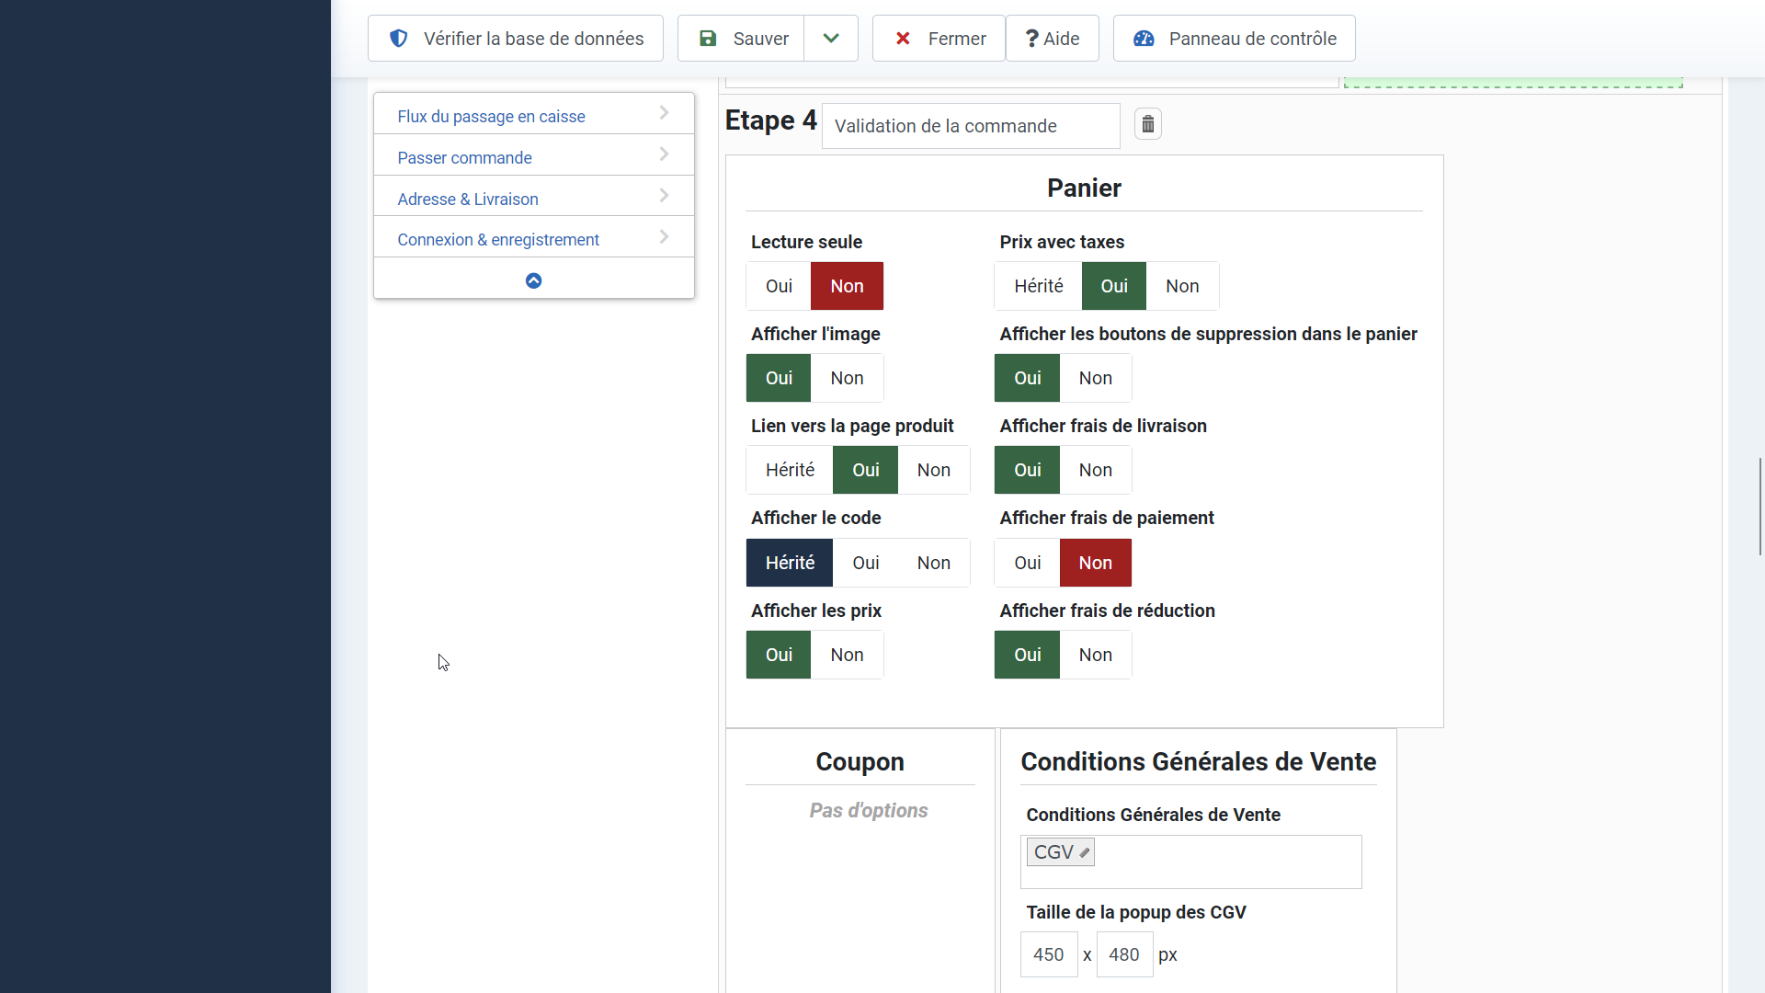1765x993 pixels.
Task: Delete Etape 4 with the trash icon
Action: 1147,124
